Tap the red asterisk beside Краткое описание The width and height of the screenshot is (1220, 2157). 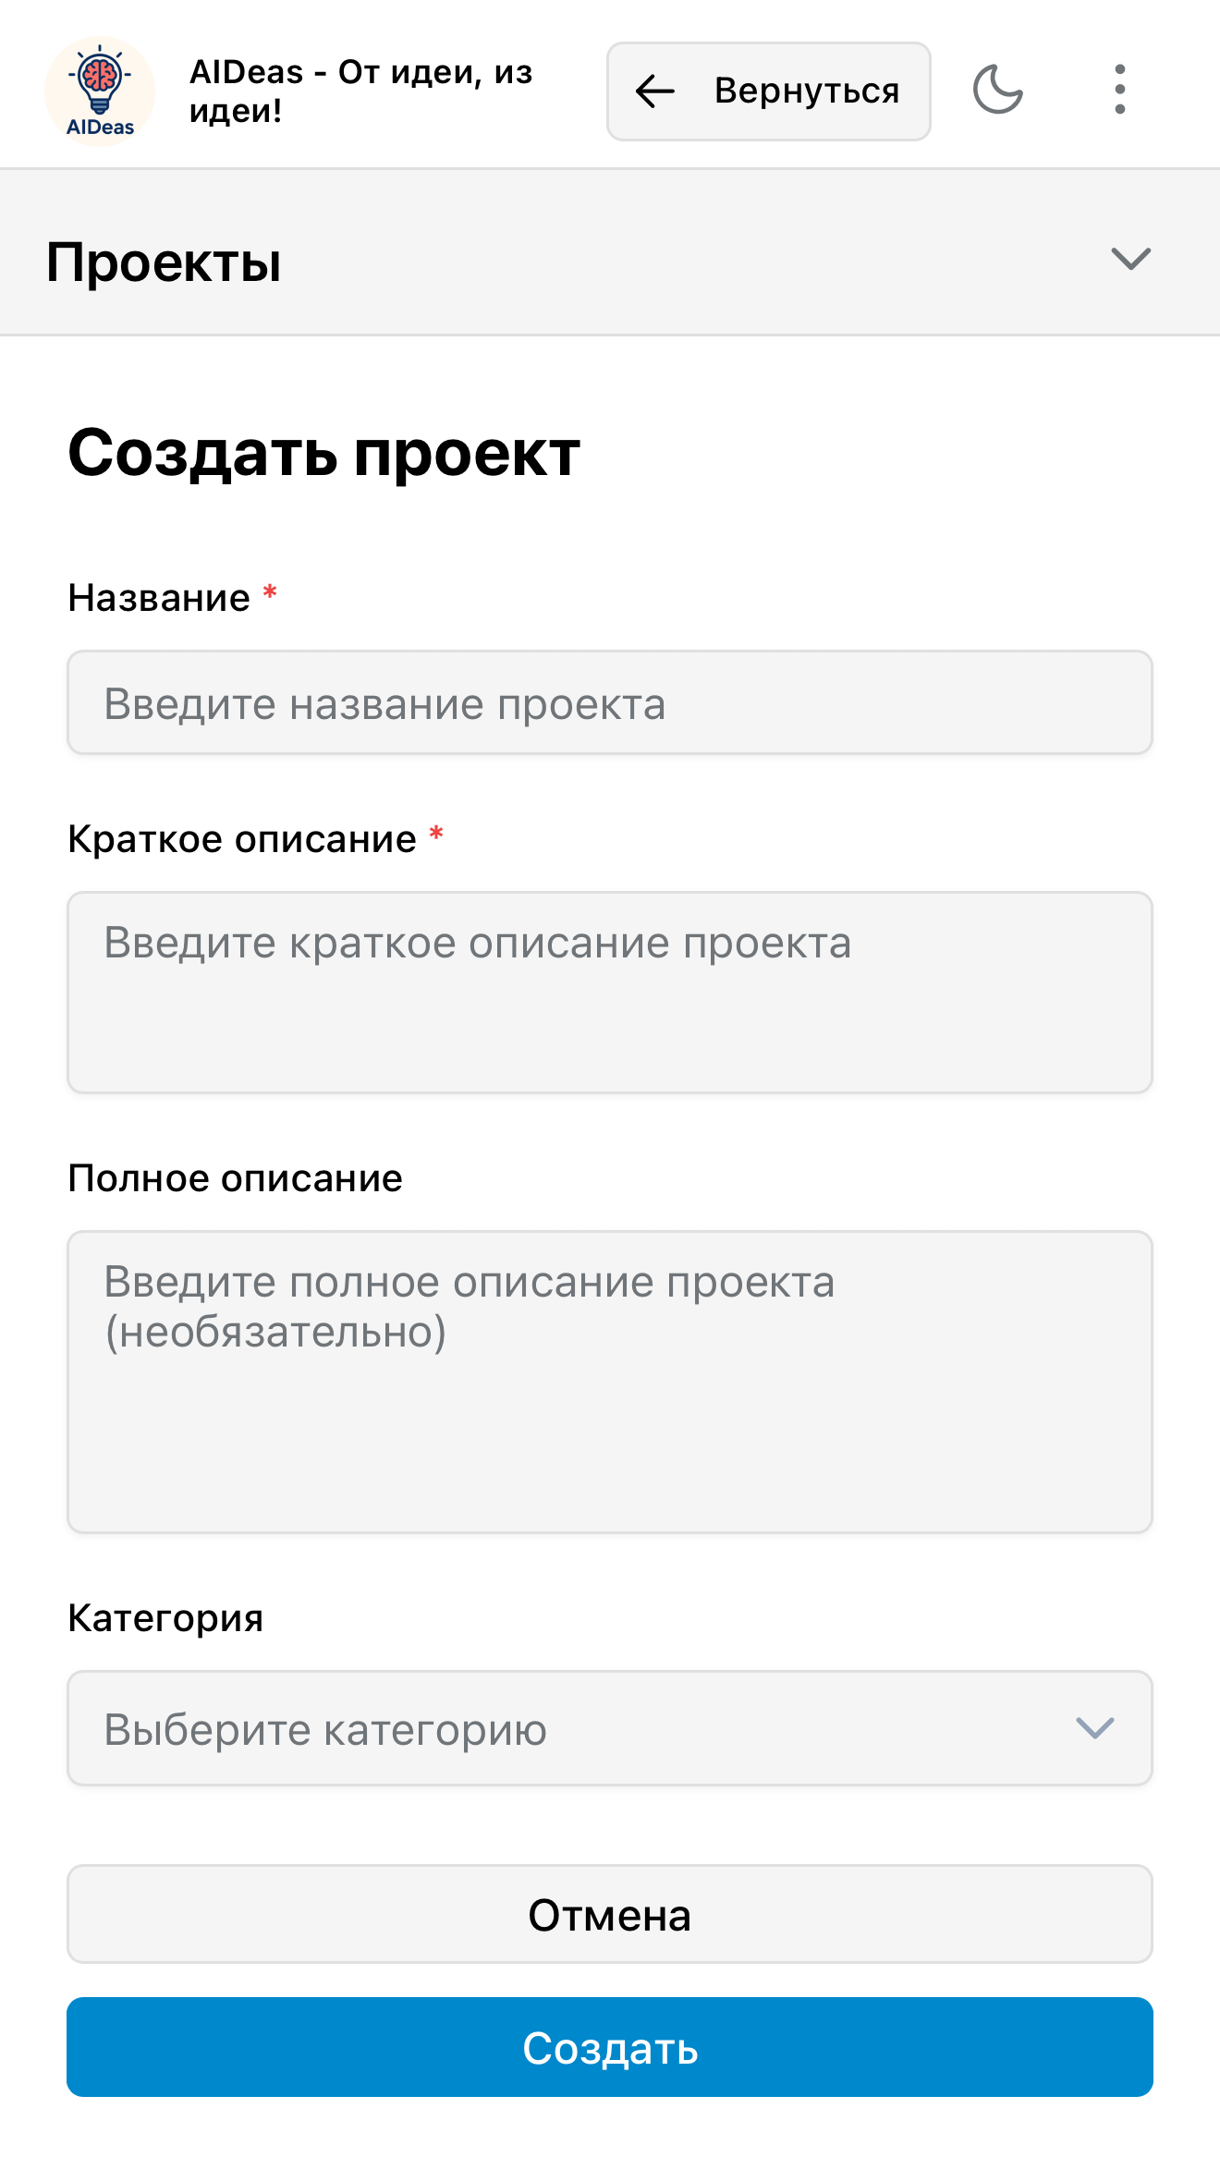click(436, 835)
